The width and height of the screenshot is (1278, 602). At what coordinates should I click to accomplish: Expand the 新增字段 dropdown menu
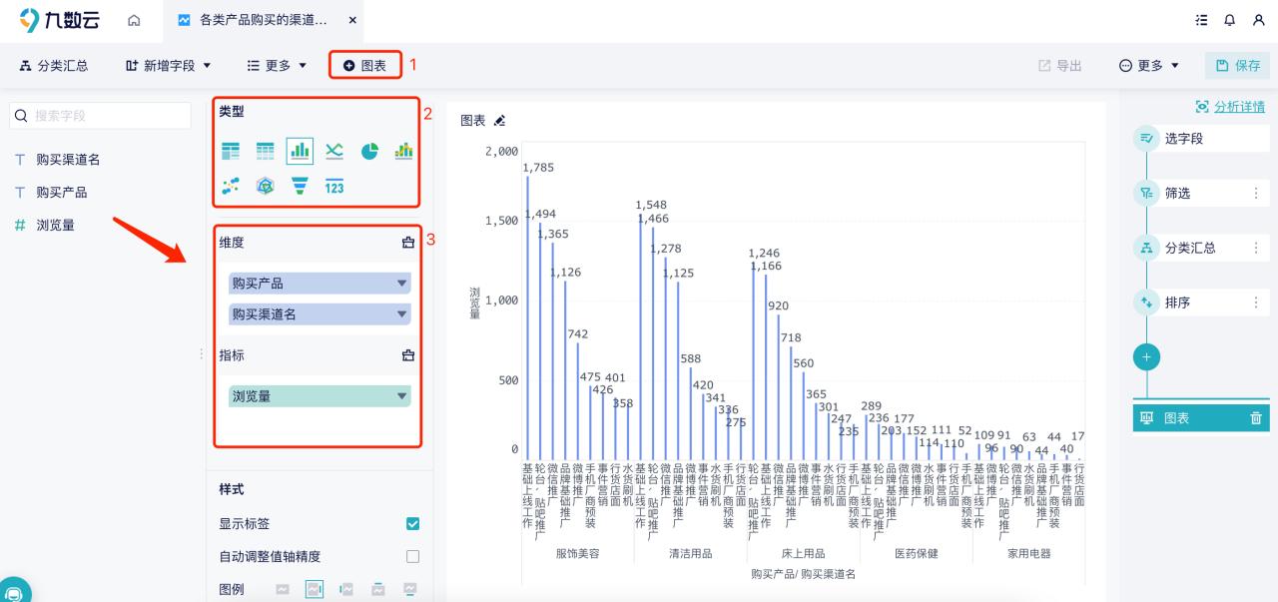pyautogui.click(x=167, y=64)
